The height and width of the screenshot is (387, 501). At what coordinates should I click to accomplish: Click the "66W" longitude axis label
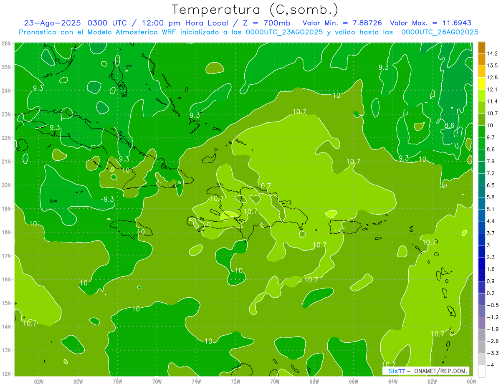(x=354, y=381)
